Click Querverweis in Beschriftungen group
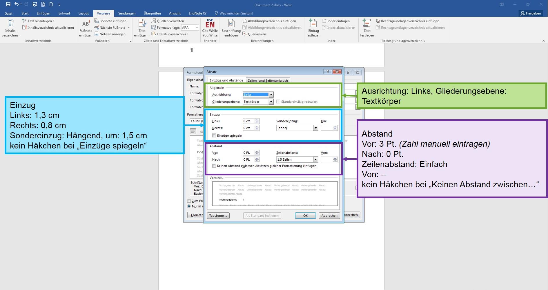 [254, 34]
